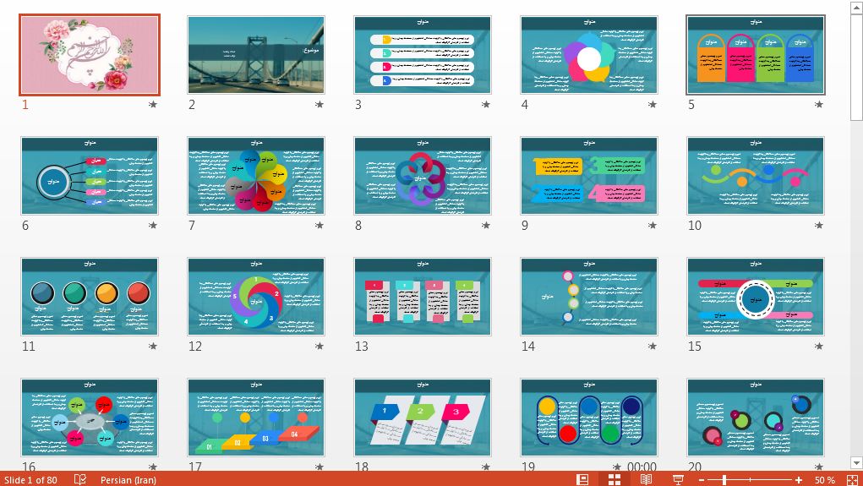The height and width of the screenshot is (486, 863).
Task: Start Slide Show from status bar icon
Action: 677,479
